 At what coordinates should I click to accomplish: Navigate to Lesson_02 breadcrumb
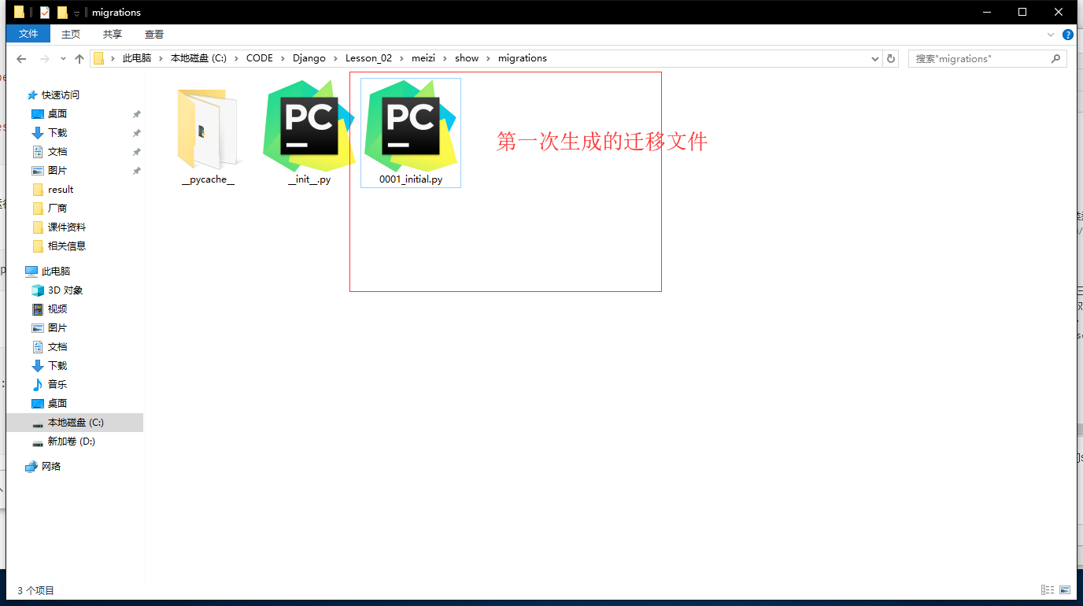point(368,58)
